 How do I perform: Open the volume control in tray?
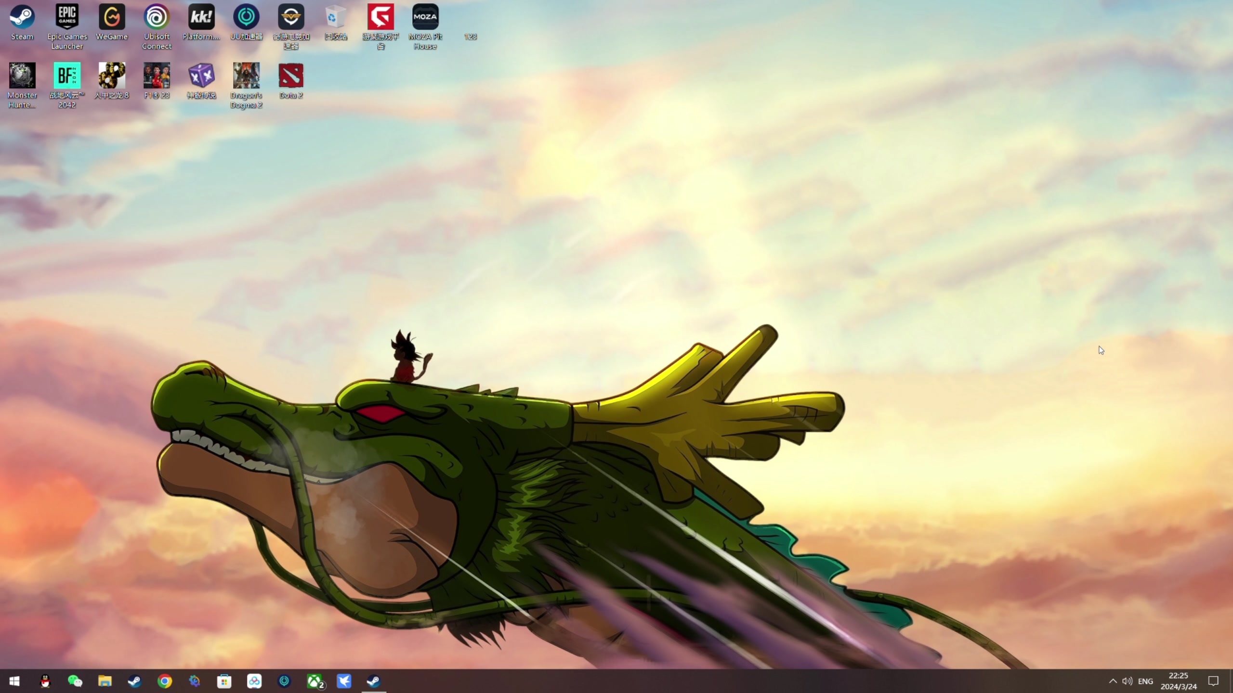pos(1127,681)
